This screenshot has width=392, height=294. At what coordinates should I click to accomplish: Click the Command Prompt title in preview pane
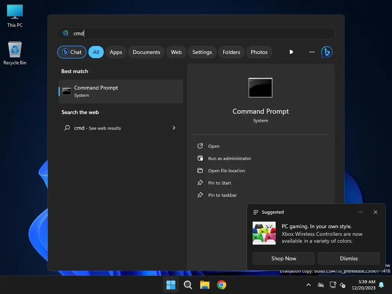(x=260, y=111)
